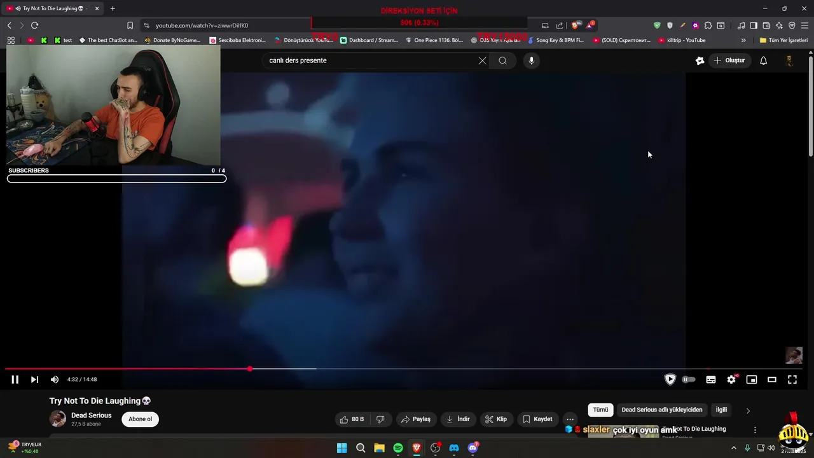Open more actions three-dot menu
This screenshot has height=458, width=814.
(570, 419)
